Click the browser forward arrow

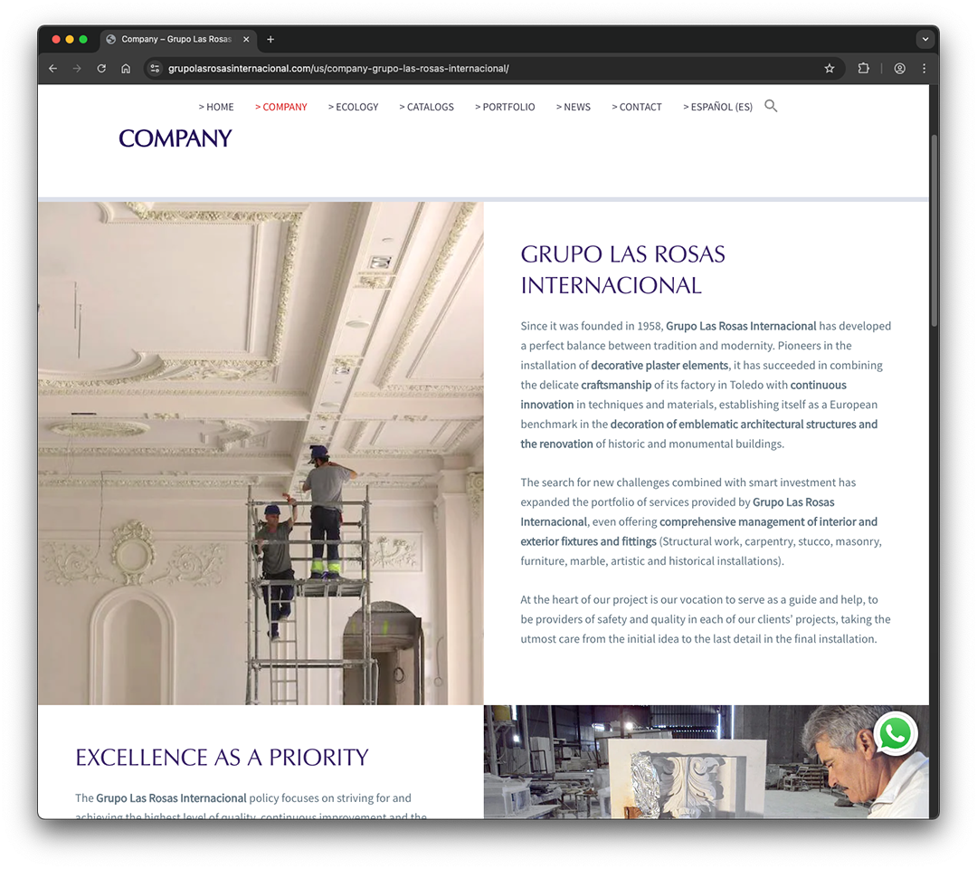pos(77,69)
